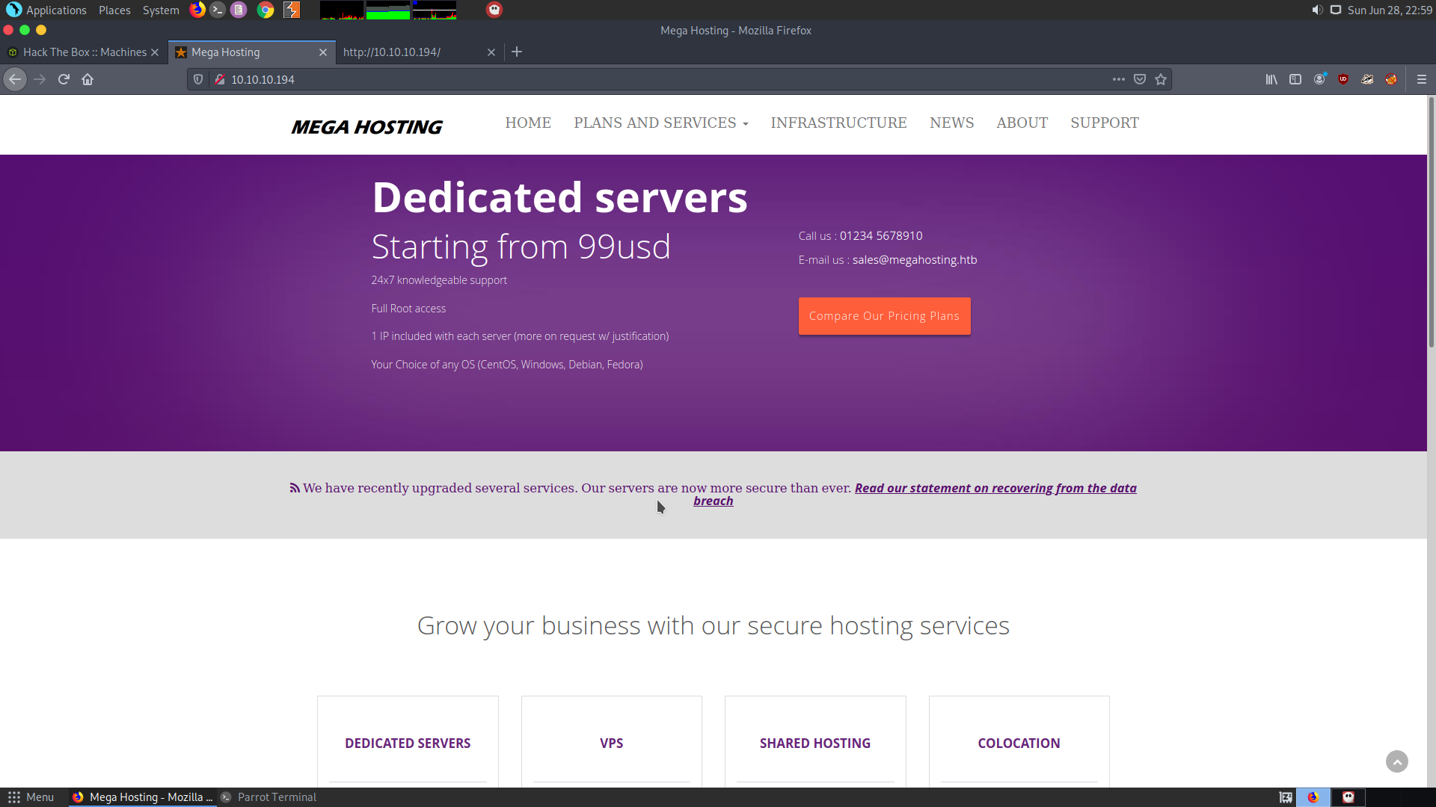Click the Infrastructure nav link
This screenshot has width=1436, height=807.
click(x=838, y=123)
